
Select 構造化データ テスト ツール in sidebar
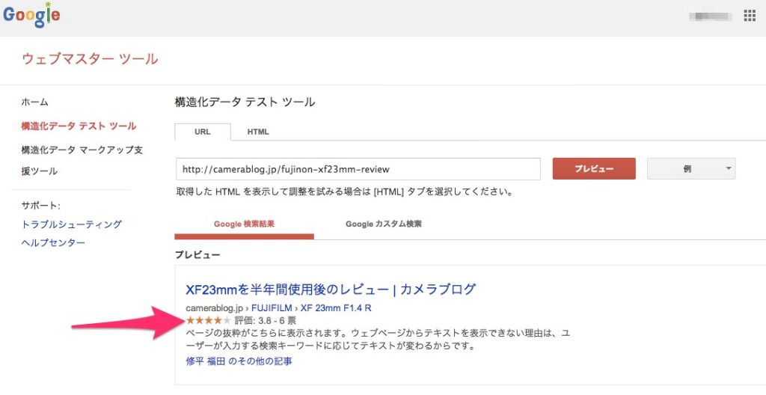pos(79,126)
